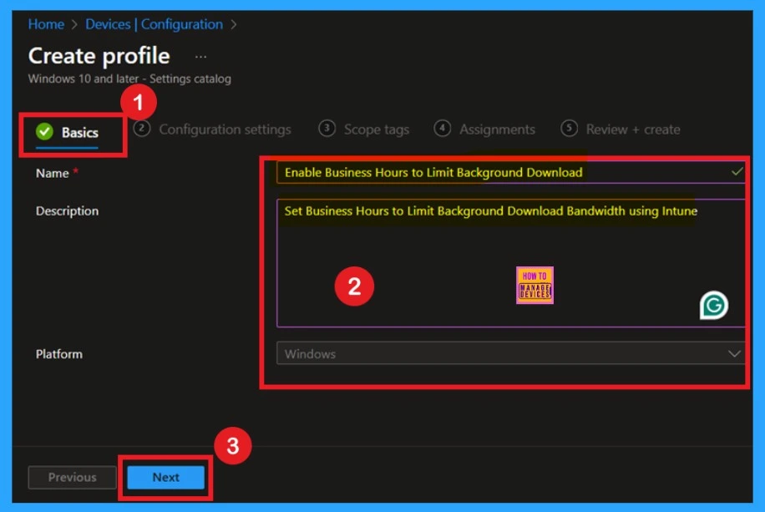Click the step 4 circle icon
The height and width of the screenshot is (512, 765).
443,129
